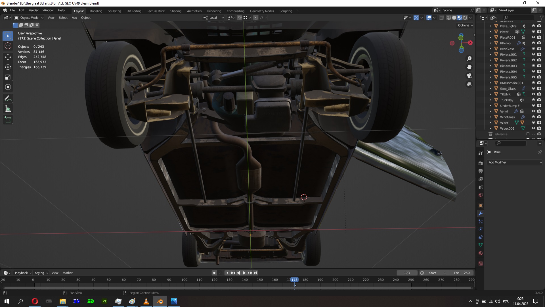Viewport: 545px width, 307px height.
Task: Select the Move tool in toolbar
Action: coord(8,57)
